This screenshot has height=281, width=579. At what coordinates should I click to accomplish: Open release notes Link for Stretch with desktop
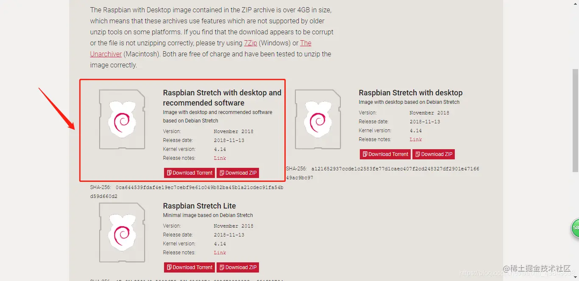416,139
